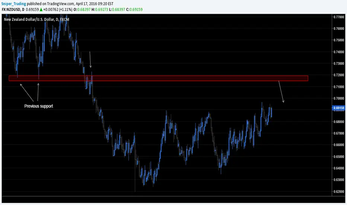Click the TradingView.com text in header
Viewport: 347px width, 205px height.
click(60, 4)
